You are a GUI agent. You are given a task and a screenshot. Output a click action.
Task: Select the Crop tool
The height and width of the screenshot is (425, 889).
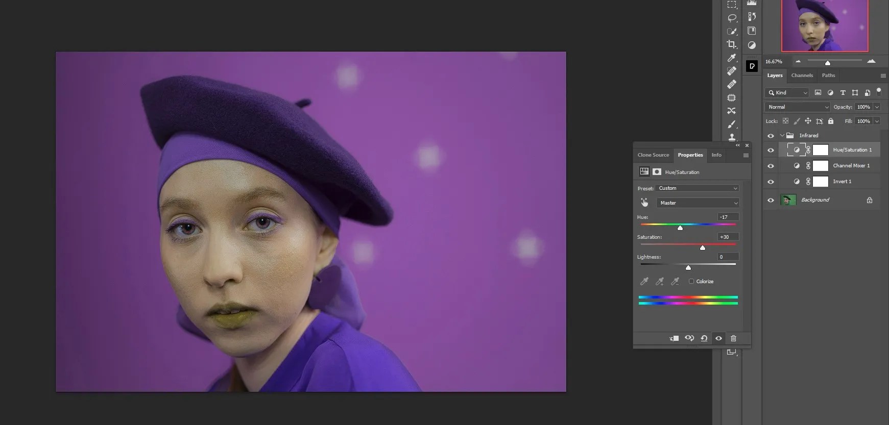pos(732,44)
